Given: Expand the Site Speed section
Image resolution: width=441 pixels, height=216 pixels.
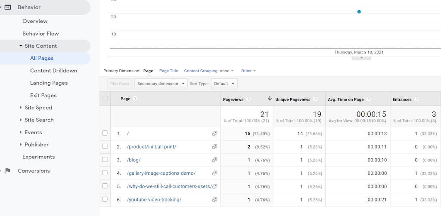Looking at the screenshot, I should [38, 108].
